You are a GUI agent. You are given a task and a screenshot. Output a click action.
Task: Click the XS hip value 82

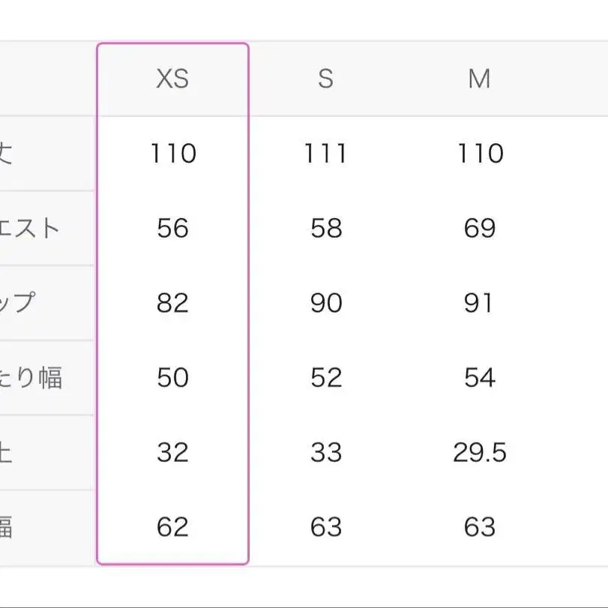click(x=172, y=303)
